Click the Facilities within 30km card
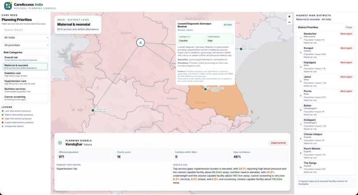The width and height of the screenshot is (358, 195). point(201,155)
